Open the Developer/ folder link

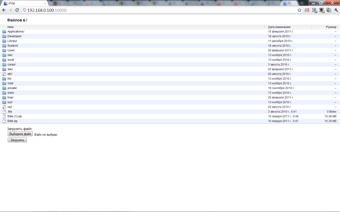(15, 36)
